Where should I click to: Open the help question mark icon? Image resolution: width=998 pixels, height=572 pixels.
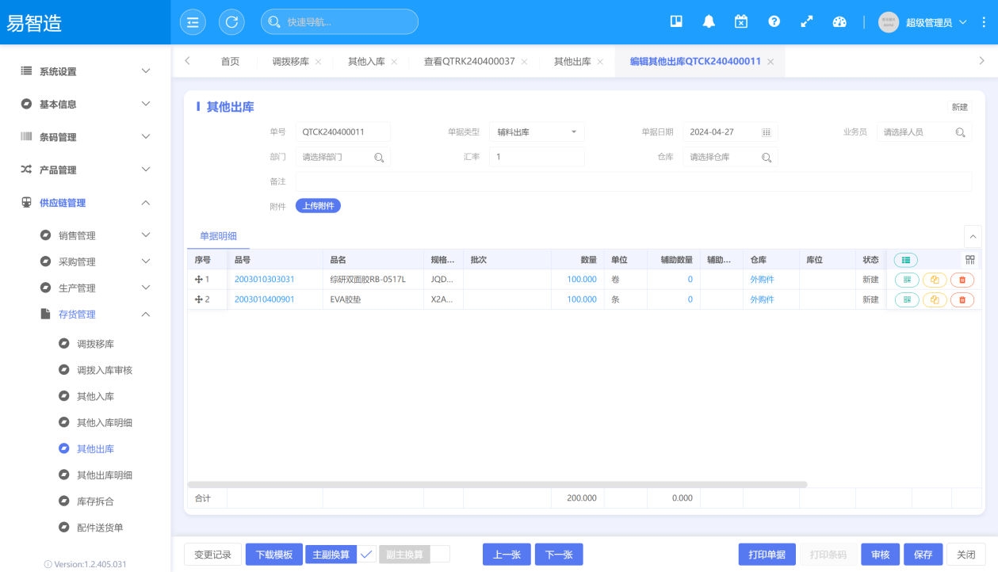pyautogui.click(x=774, y=22)
